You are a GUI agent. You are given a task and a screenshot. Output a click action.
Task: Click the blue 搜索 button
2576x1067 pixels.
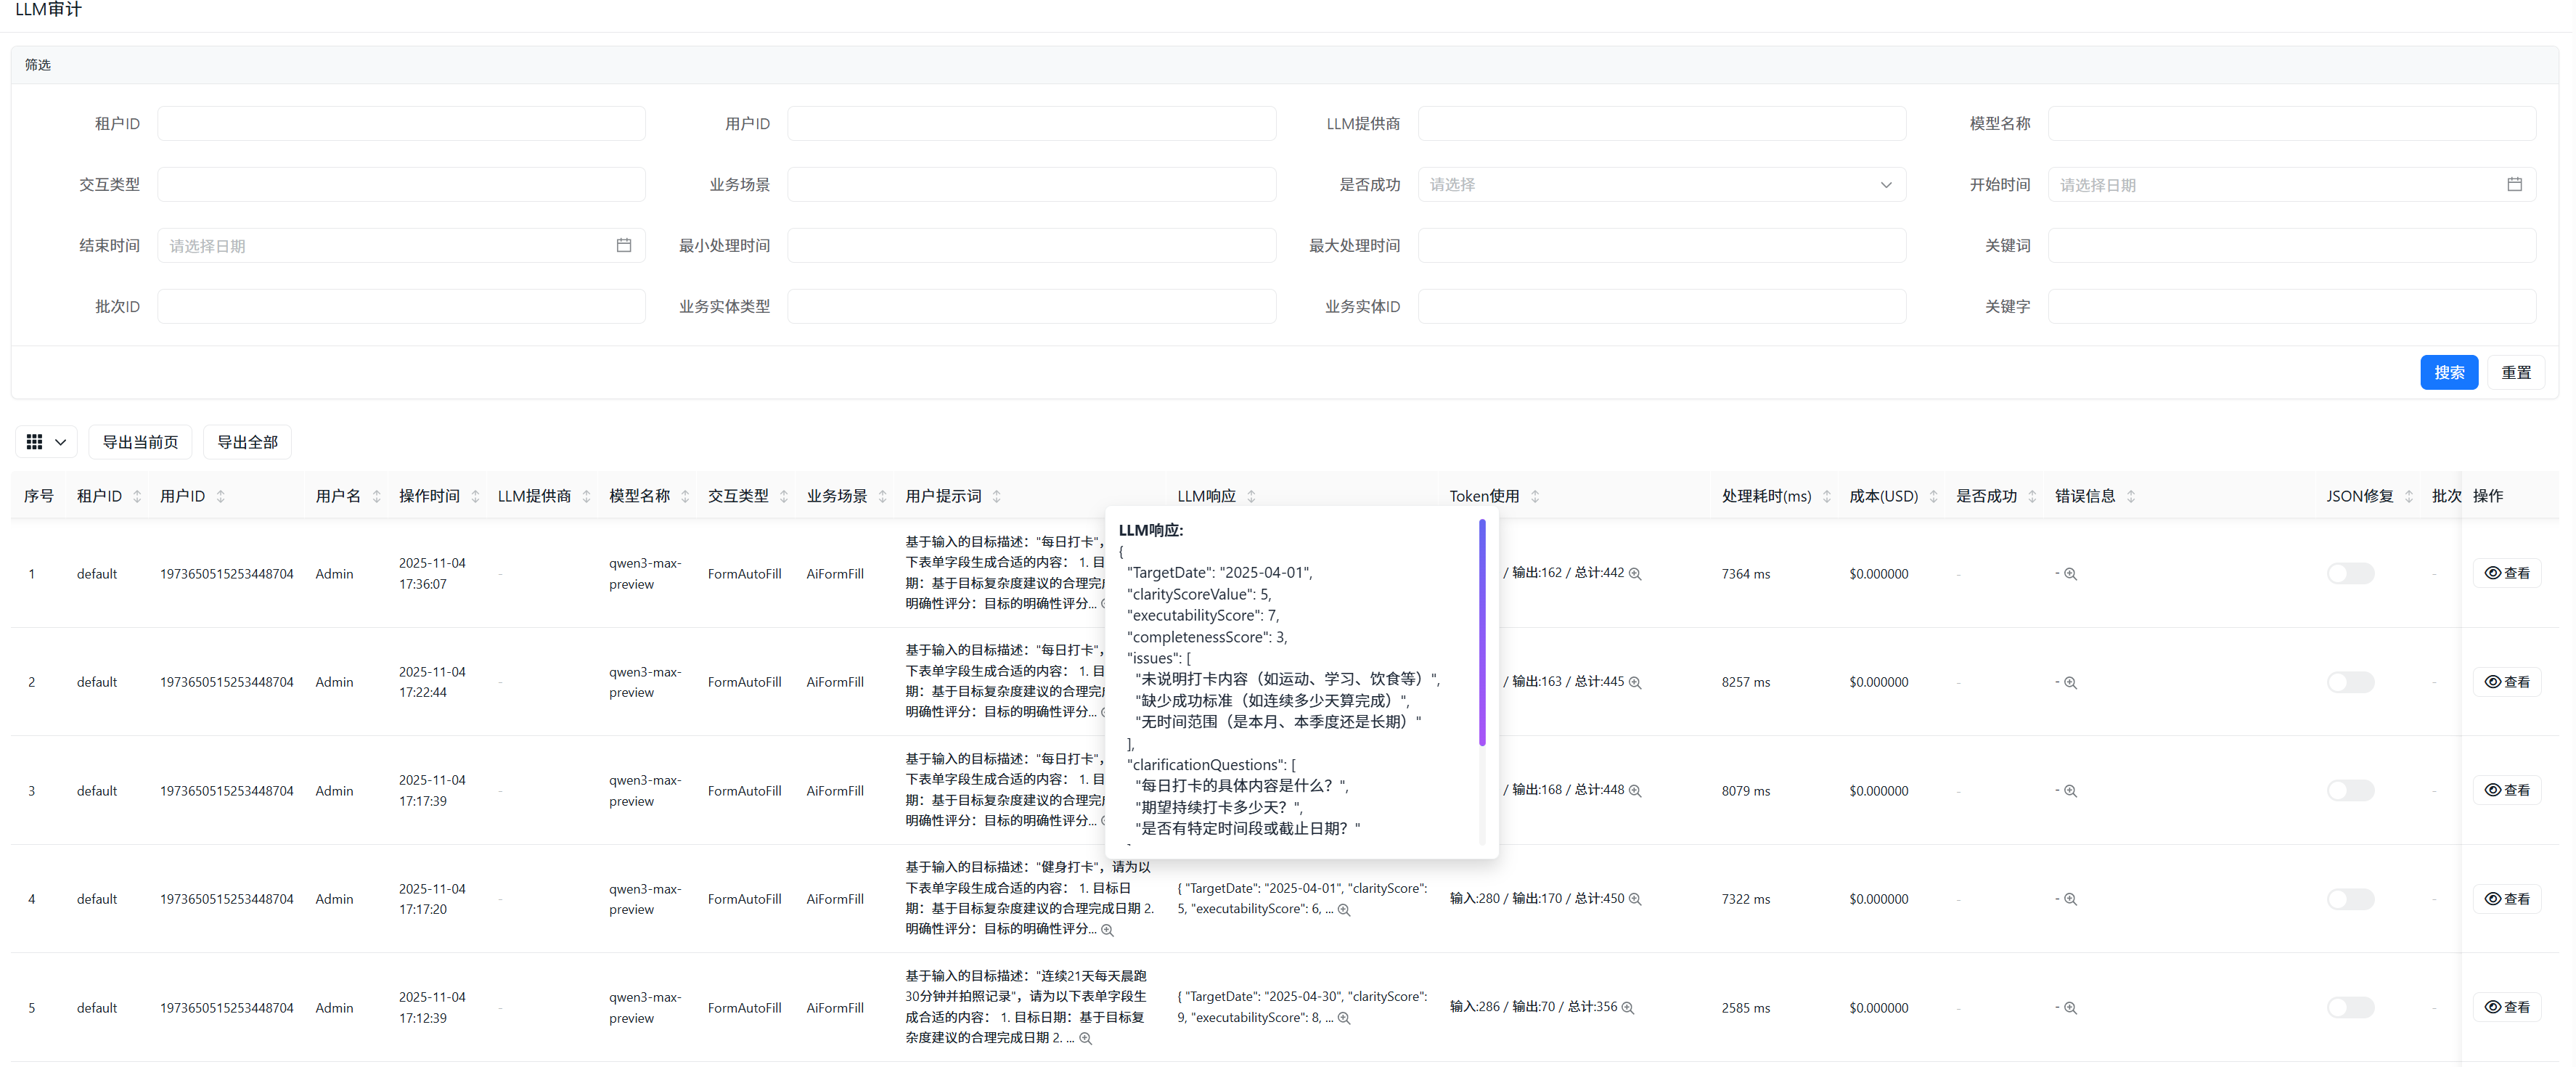(x=2448, y=373)
